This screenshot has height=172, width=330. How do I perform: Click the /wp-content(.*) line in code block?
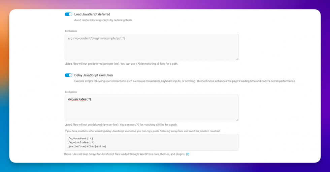pyautogui.click(x=80, y=138)
